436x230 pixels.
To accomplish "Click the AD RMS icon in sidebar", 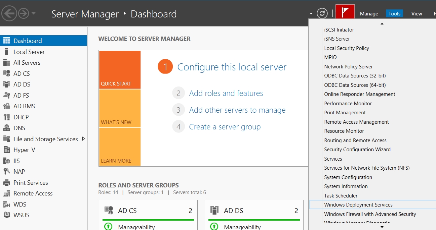I will pos(7,106).
